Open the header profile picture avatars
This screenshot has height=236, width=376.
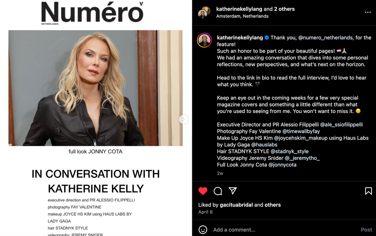pos(204,13)
